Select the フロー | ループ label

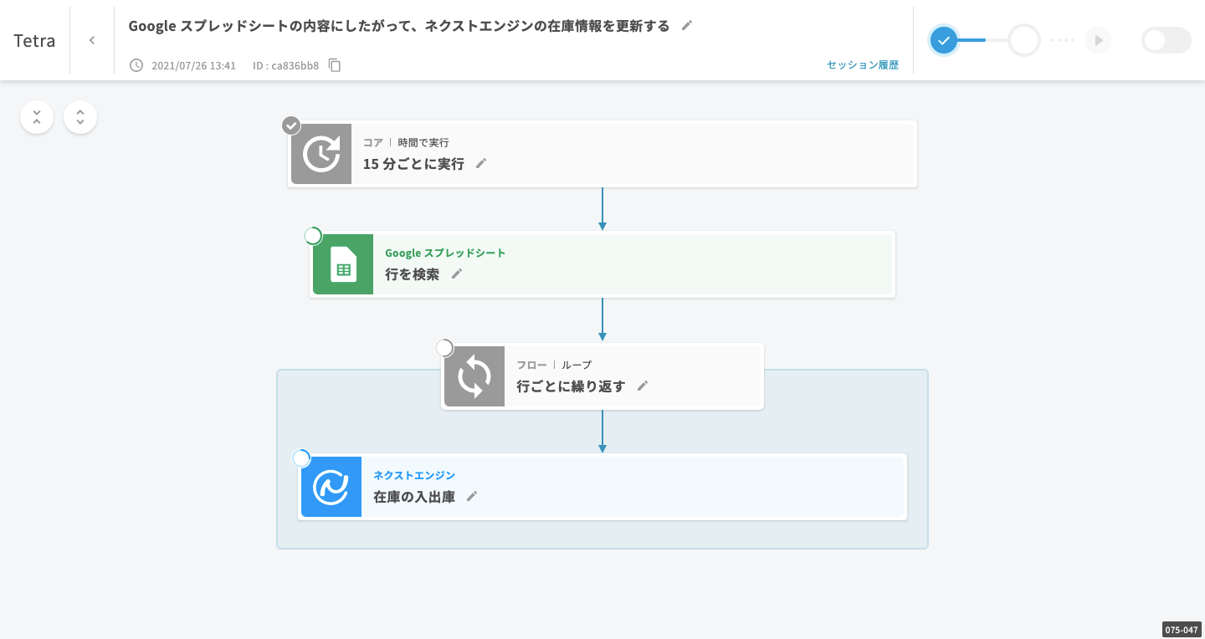point(554,366)
